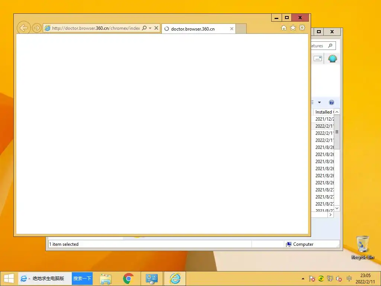Click the envelope-style toolbar icon

pos(318,58)
